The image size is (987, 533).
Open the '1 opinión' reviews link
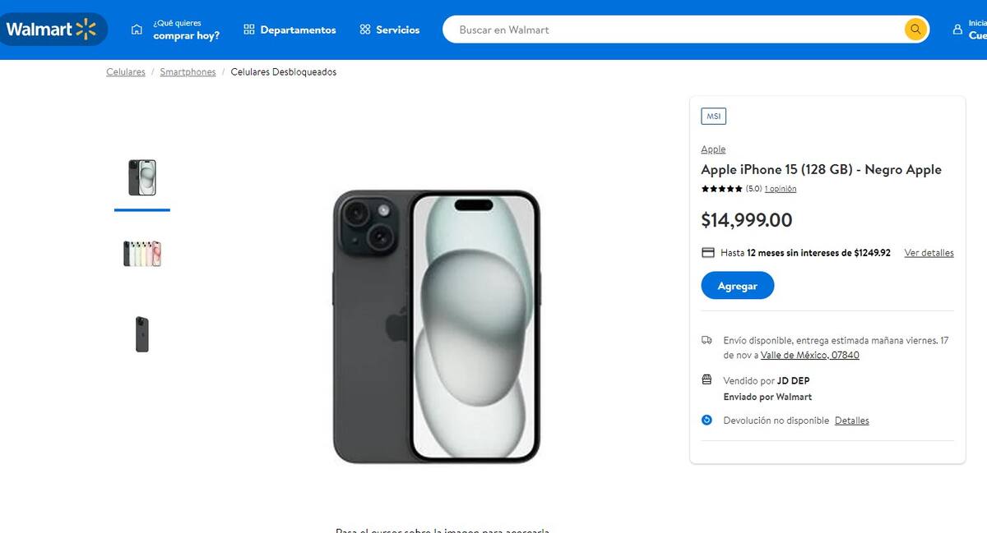click(x=780, y=189)
